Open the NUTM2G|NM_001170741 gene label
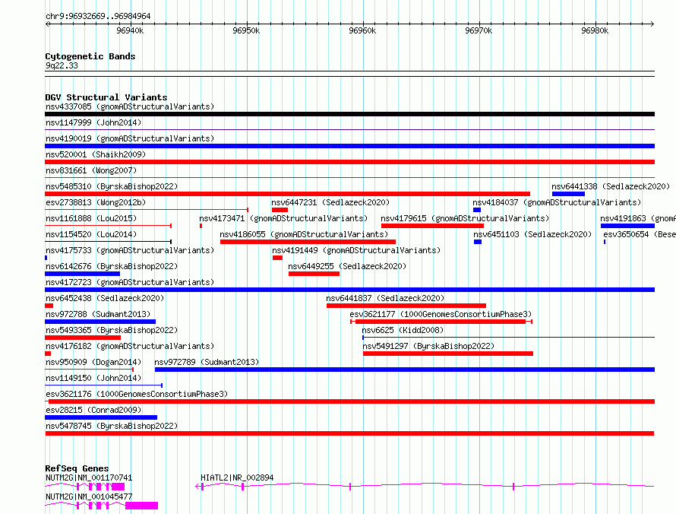The width and height of the screenshot is (676, 514). (x=89, y=478)
